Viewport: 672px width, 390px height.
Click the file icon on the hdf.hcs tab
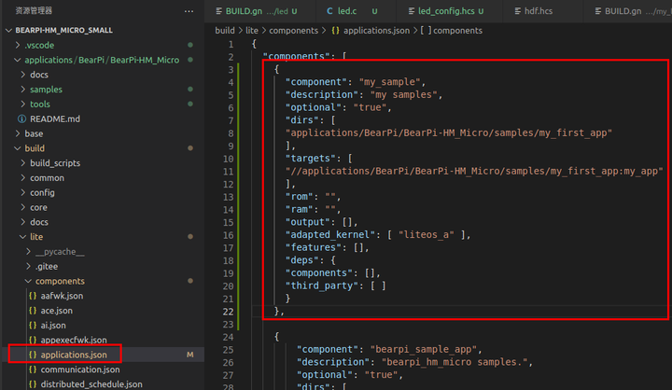coord(518,11)
